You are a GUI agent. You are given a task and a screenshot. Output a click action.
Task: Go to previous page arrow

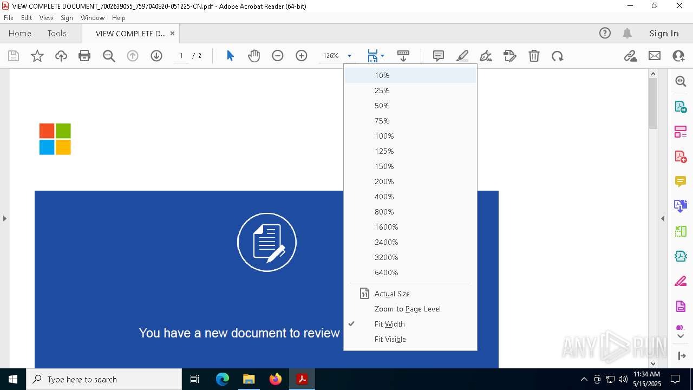(133, 56)
